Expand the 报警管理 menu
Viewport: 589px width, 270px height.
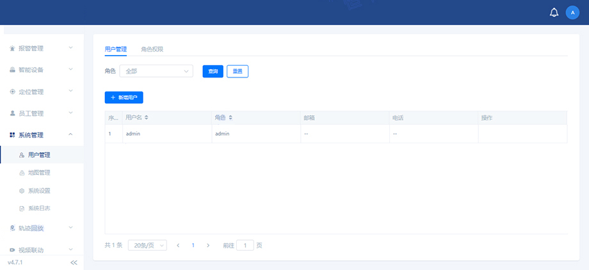point(42,48)
